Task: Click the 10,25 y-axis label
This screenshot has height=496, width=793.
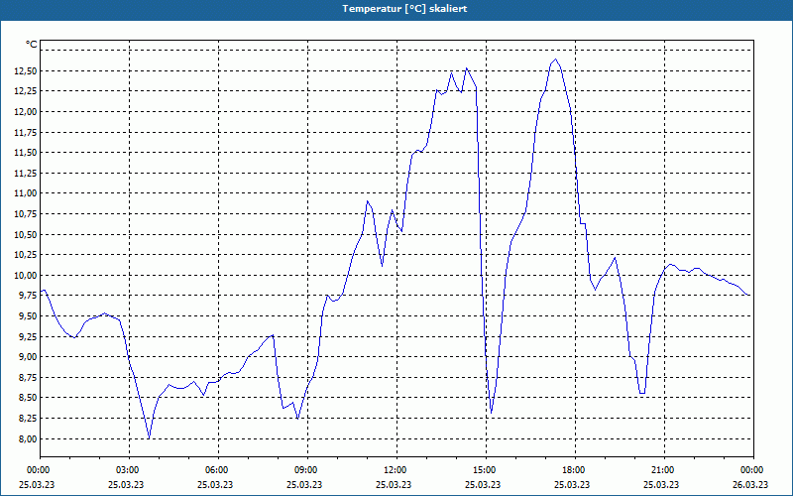Action: point(26,255)
